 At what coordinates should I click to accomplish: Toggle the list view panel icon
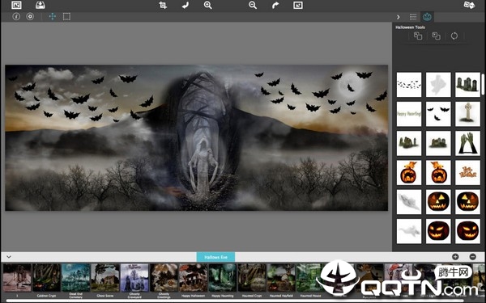click(x=413, y=17)
